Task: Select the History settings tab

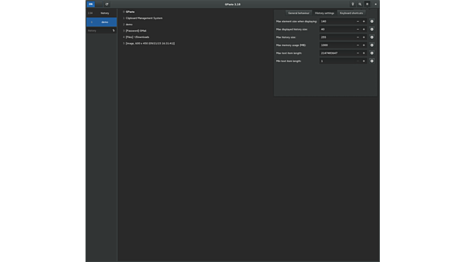Action: click(x=324, y=13)
